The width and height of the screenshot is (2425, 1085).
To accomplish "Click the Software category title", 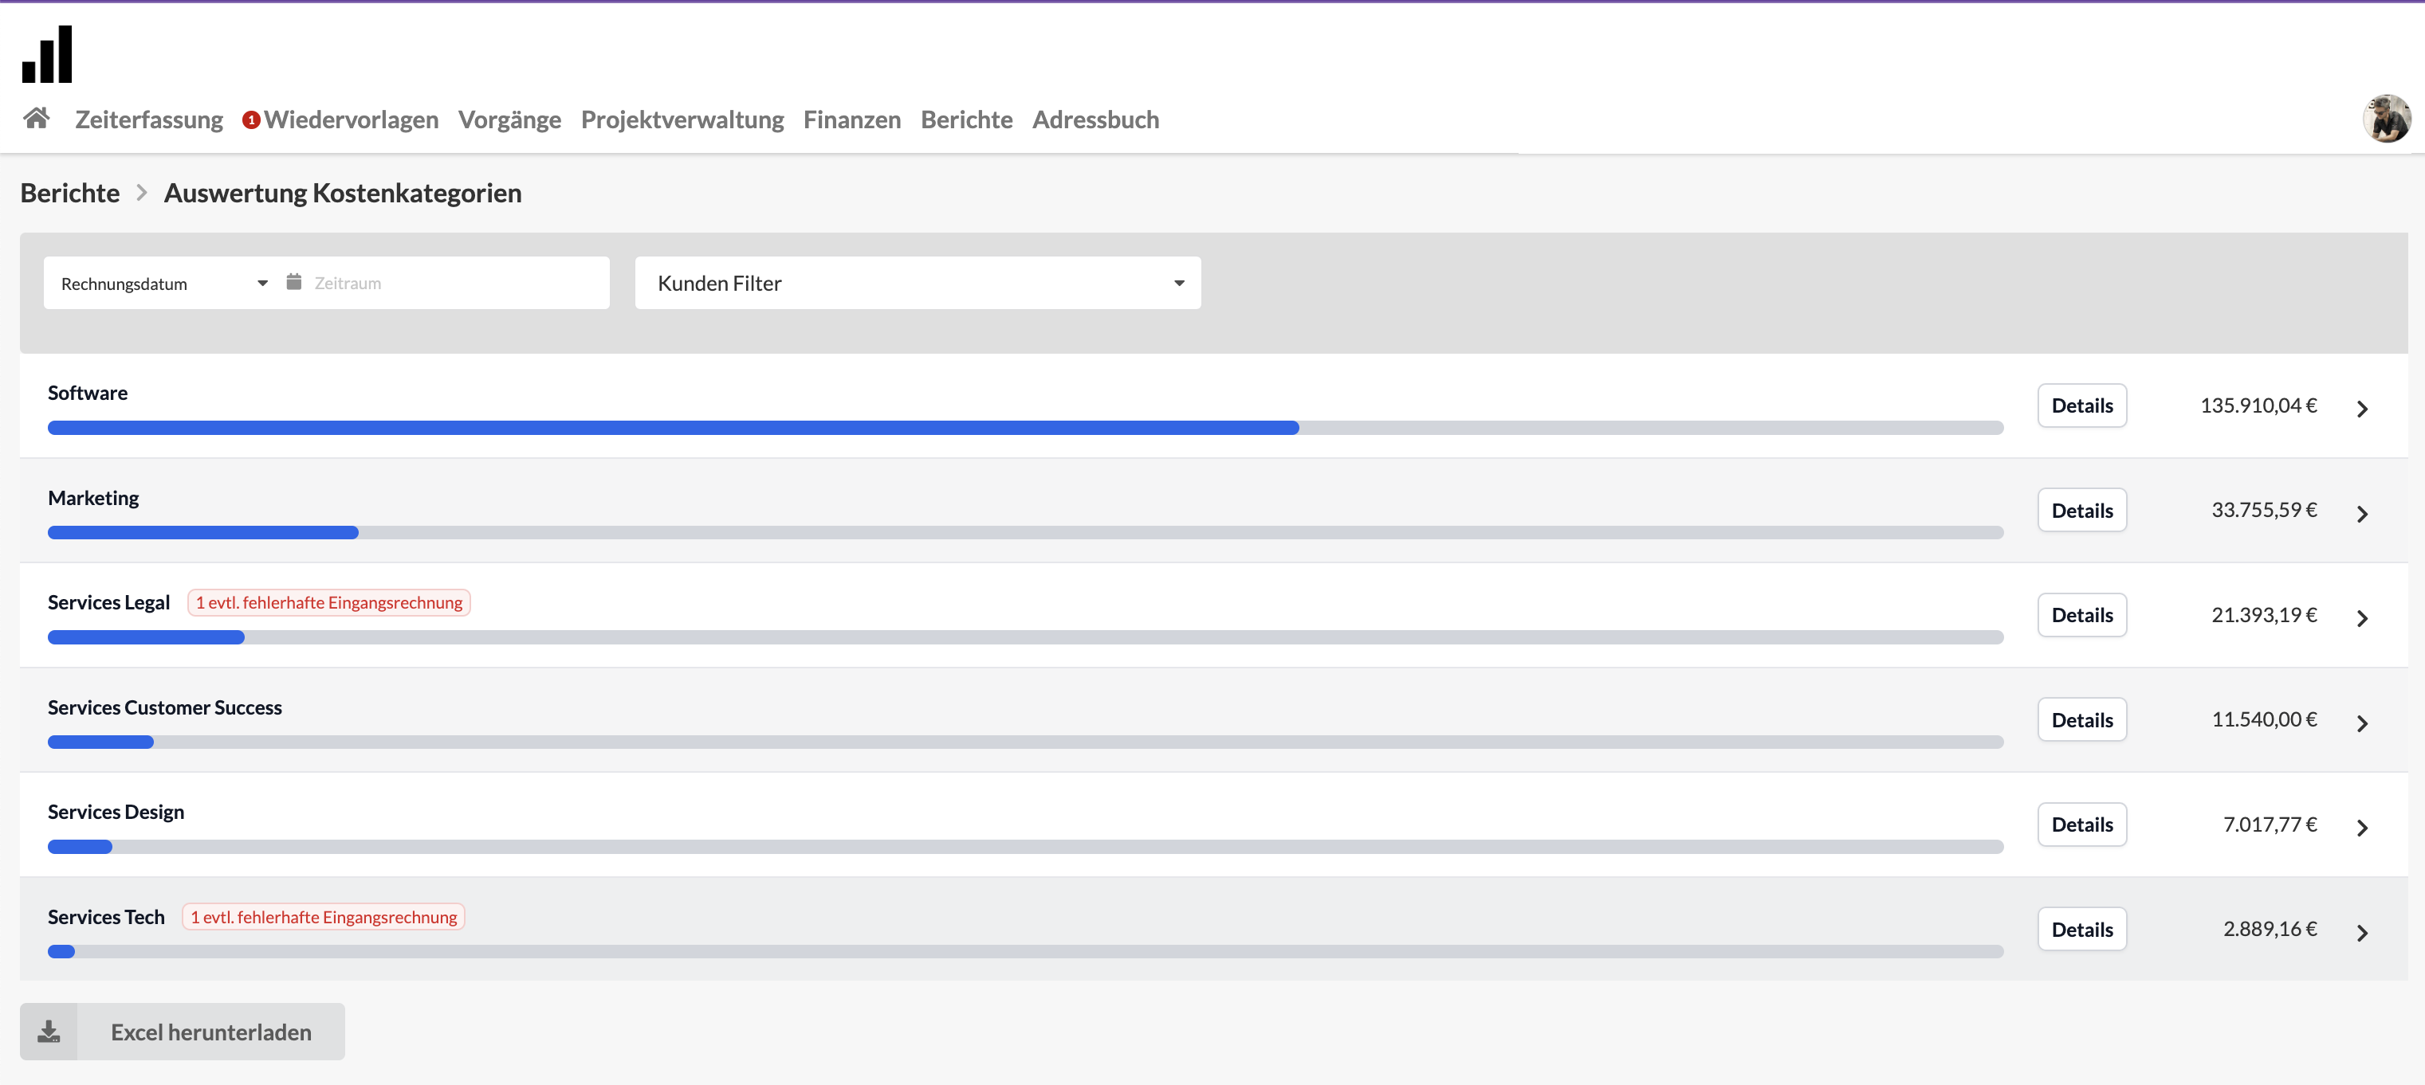I will coord(88,393).
